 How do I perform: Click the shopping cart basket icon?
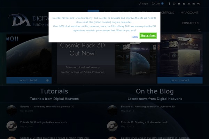(x=153, y=3)
